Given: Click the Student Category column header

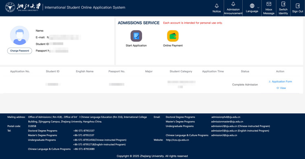Looking at the screenshot, I should [181, 72].
